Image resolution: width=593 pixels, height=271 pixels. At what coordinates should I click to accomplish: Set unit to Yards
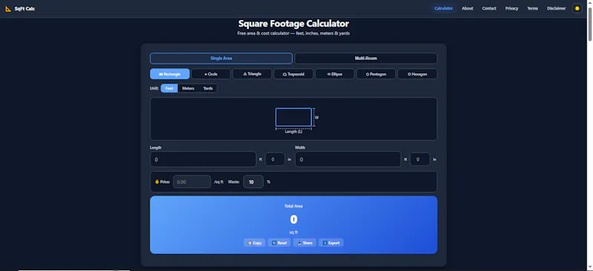208,88
